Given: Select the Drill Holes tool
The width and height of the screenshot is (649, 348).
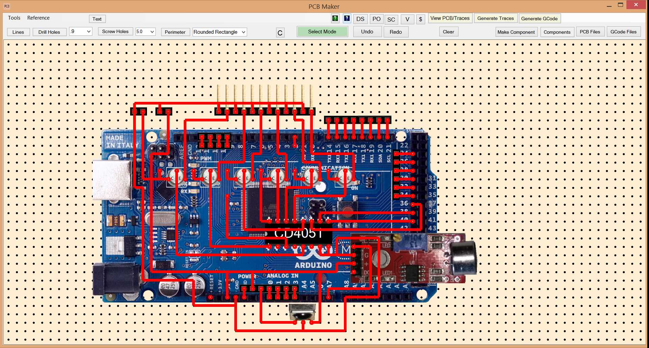Looking at the screenshot, I should pyautogui.click(x=49, y=32).
